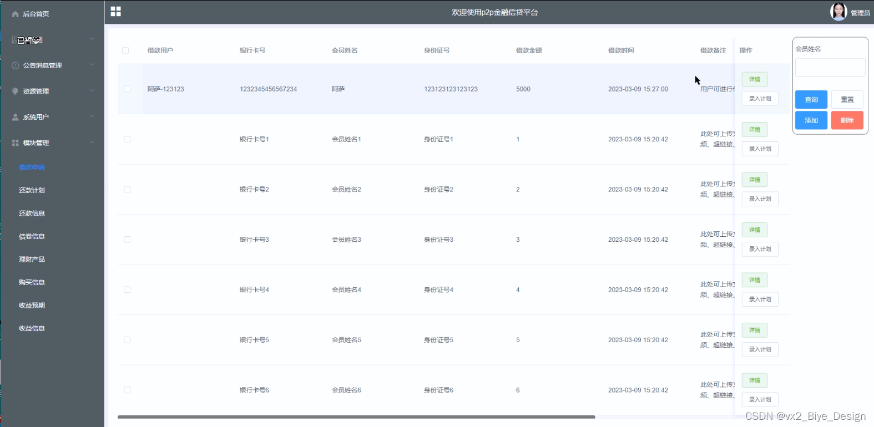Click the 2023-03-09 15:27:00 time cell
The image size is (874, 427).
click(x=638, y=89)
